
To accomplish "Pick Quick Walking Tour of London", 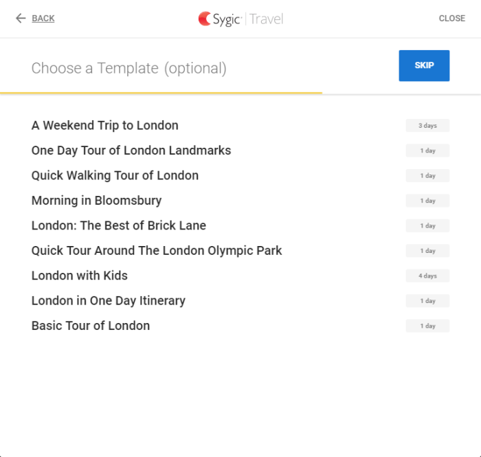I will 115,175.
